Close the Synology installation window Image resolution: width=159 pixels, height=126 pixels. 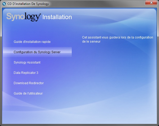tap(151, 3)
